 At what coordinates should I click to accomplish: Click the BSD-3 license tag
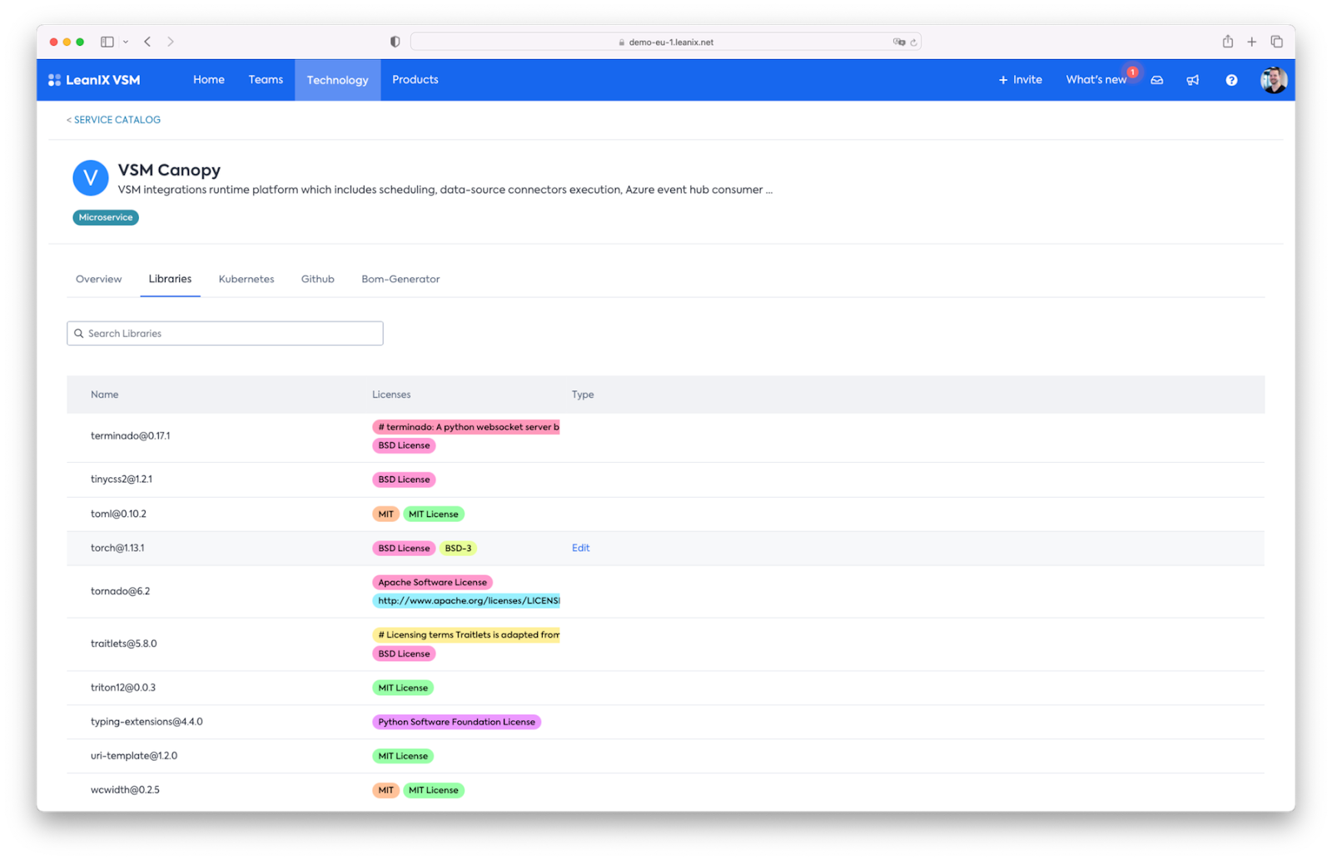click(458, 548)
